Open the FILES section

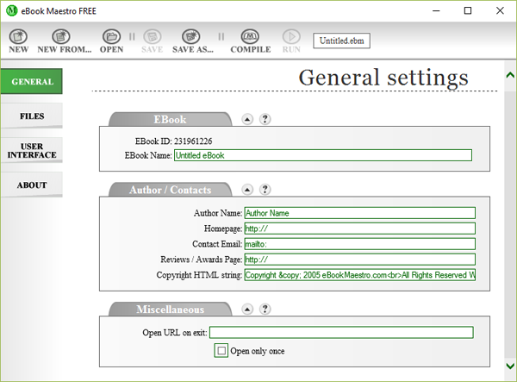[x=32, y=116]
